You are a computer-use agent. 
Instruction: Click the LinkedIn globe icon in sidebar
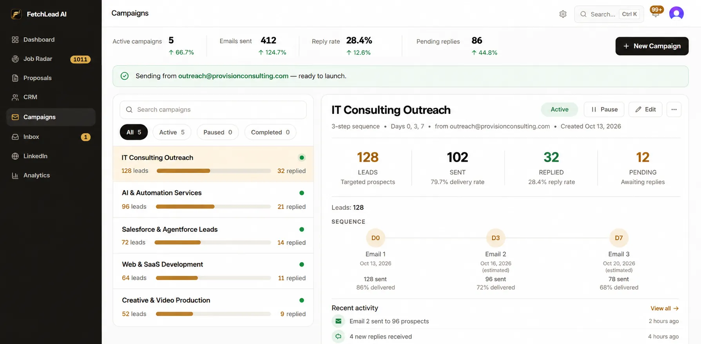tap(15, 156)
